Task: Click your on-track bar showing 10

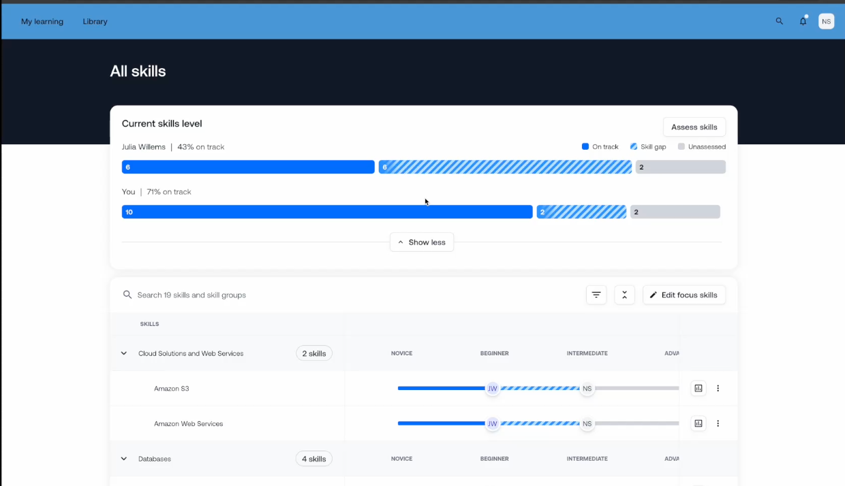Action: [327, 212]
